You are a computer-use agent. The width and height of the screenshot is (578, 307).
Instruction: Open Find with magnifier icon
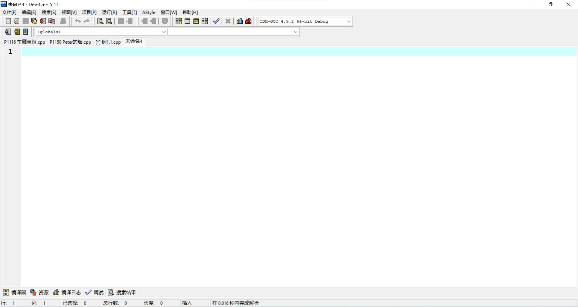pyautogui.click(x=101, y=21)
